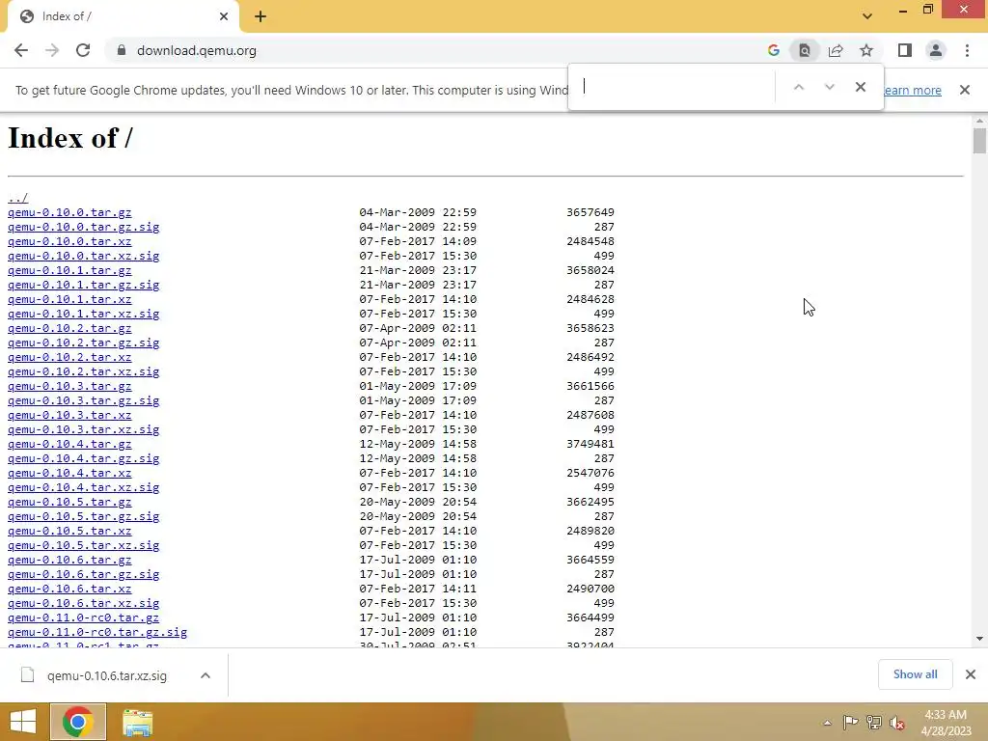Download qemu-0.10.2.tar.gz
Viewport: 988px width, 741px height.
click(x=69, y=328)
